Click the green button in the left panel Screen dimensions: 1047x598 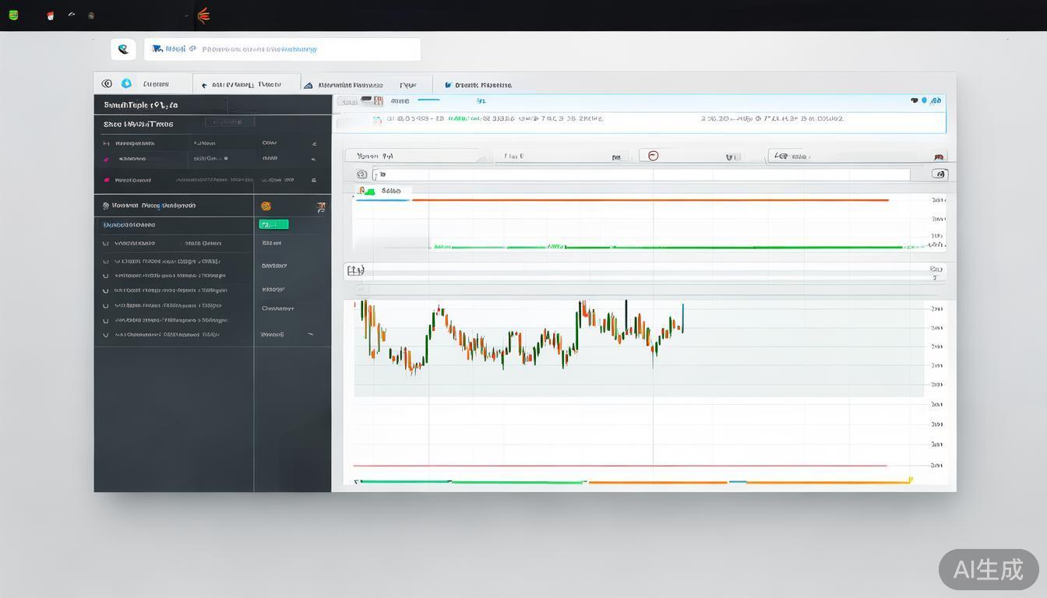273,224
